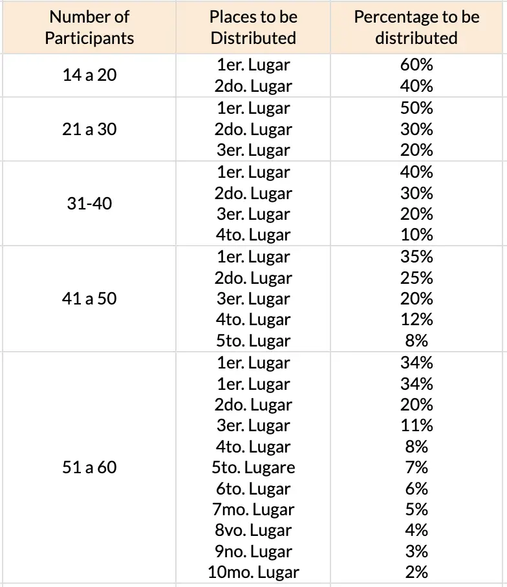
Task: Select the "5to. Lugare" place entry
Action: click(253, 467)
